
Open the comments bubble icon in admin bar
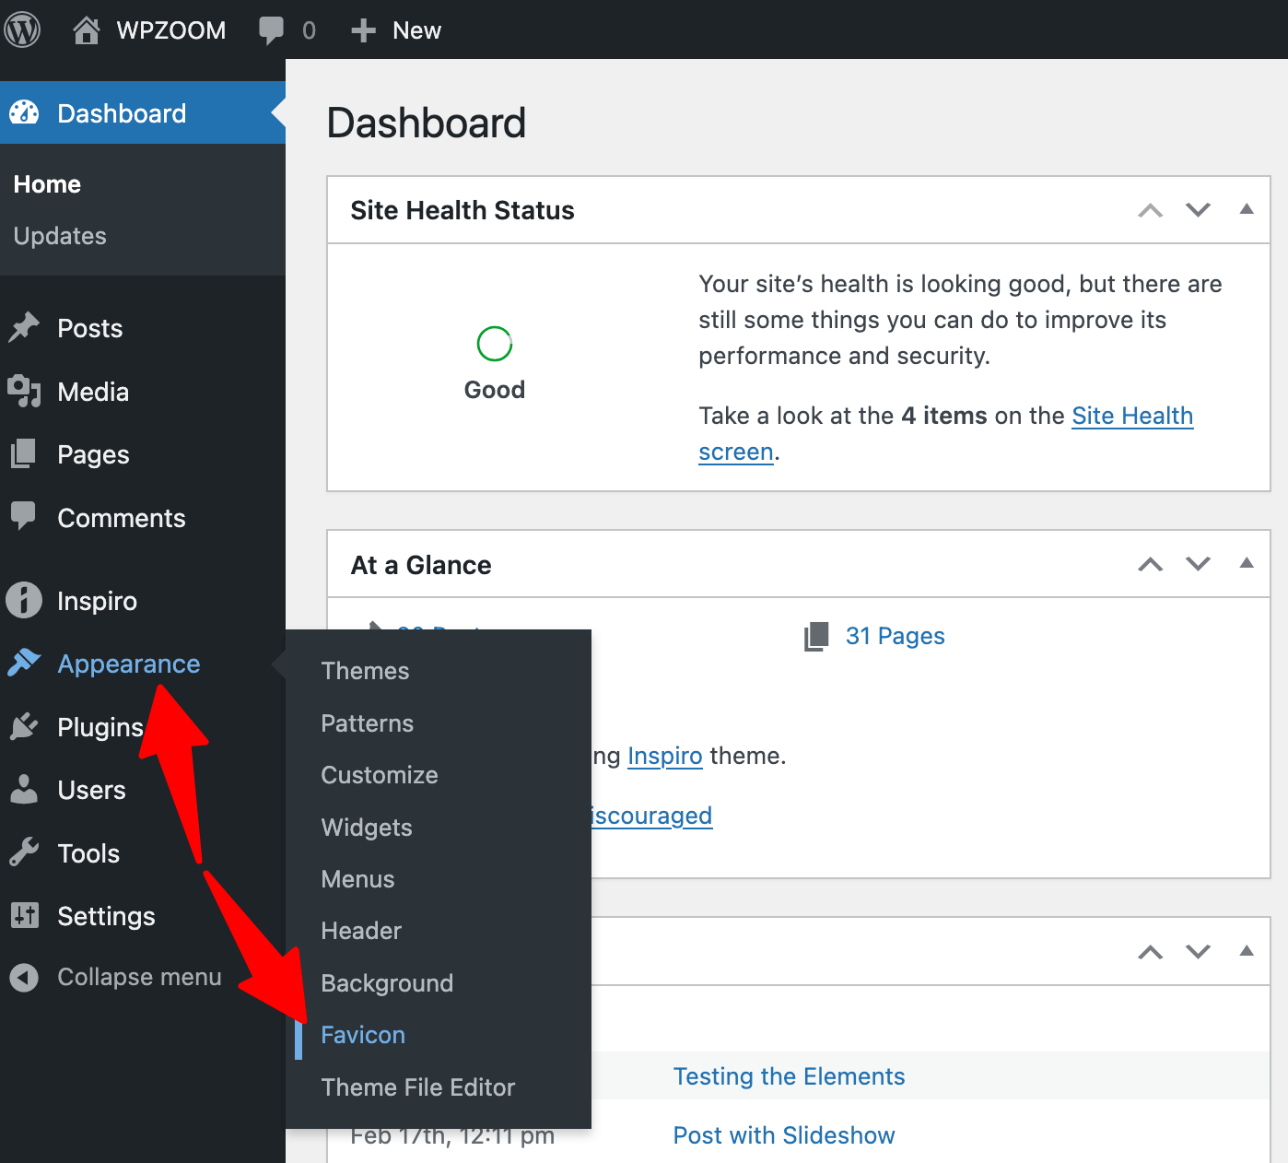[x=271, y=30]
